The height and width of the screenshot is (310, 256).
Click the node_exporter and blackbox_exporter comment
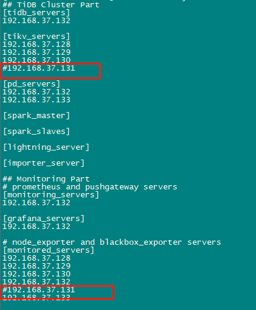click(112, 242)
